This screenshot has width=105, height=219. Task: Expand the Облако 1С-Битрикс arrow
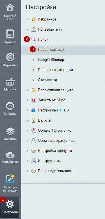28,131
